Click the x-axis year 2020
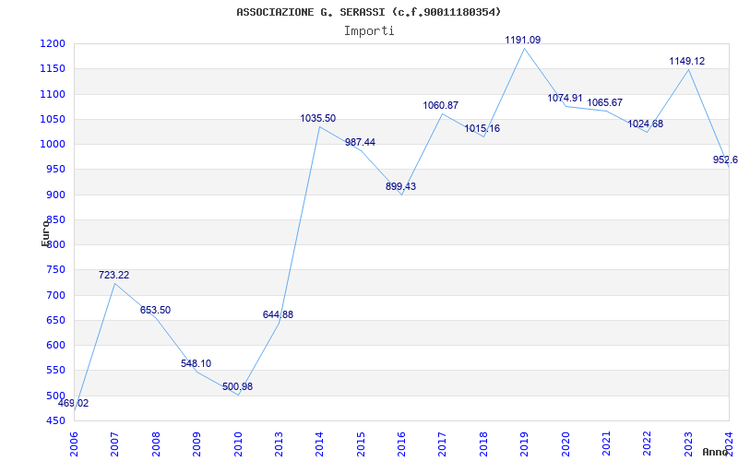The width and height of the screenshot is (738, 461). (x=565, y=444)
